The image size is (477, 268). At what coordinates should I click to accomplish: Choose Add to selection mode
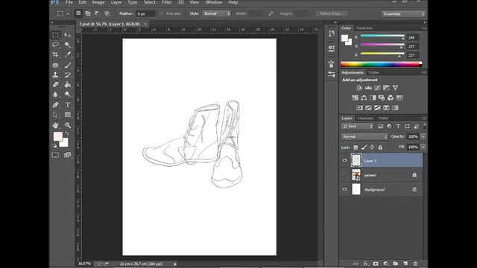pyautogui.click(x=88, y=13)
